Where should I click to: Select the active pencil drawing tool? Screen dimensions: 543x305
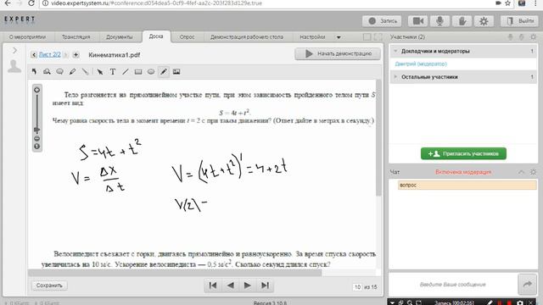[x=164, y=71]
